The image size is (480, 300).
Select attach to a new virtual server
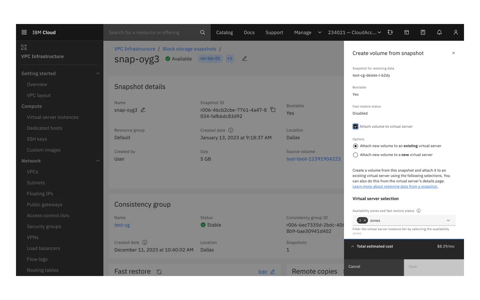[x=355, y=155]
